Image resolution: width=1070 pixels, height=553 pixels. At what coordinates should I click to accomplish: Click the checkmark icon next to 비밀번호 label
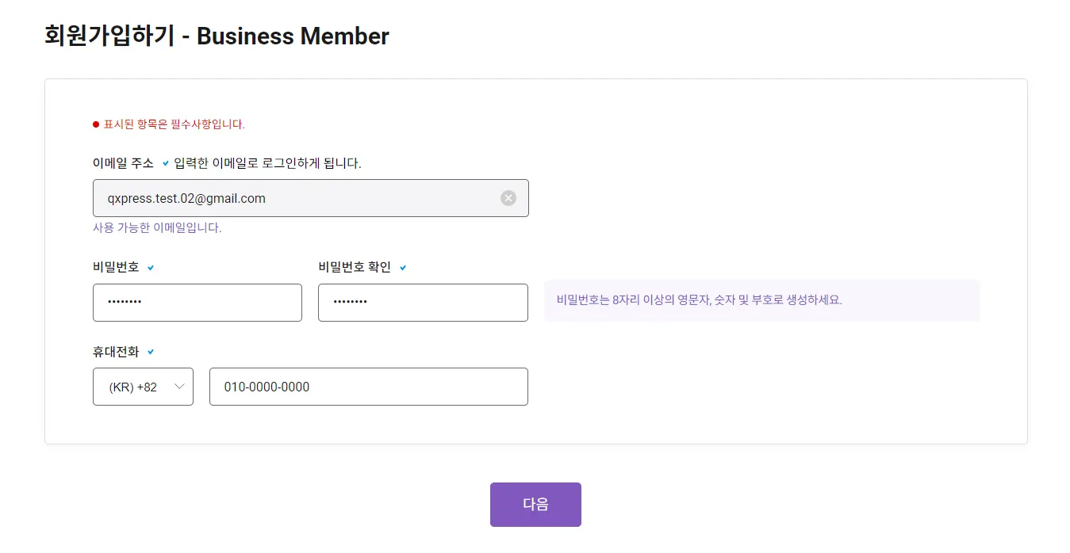pyautogui.click(x=151, y=268)
